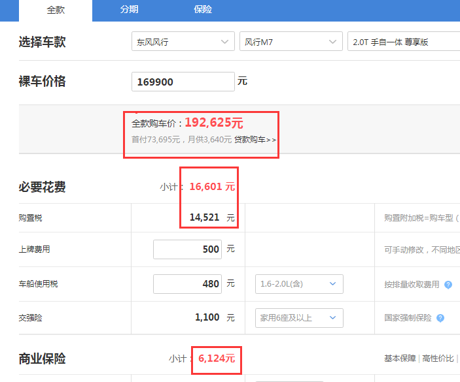Click the 商业保险 subtotal 6,124元
This screenshot has width=460, height=382.
coord(217,358)
